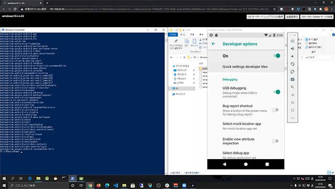Select ピクチャ in Explorer navigation pane
The image size is (335, 189).
point(178,83)
